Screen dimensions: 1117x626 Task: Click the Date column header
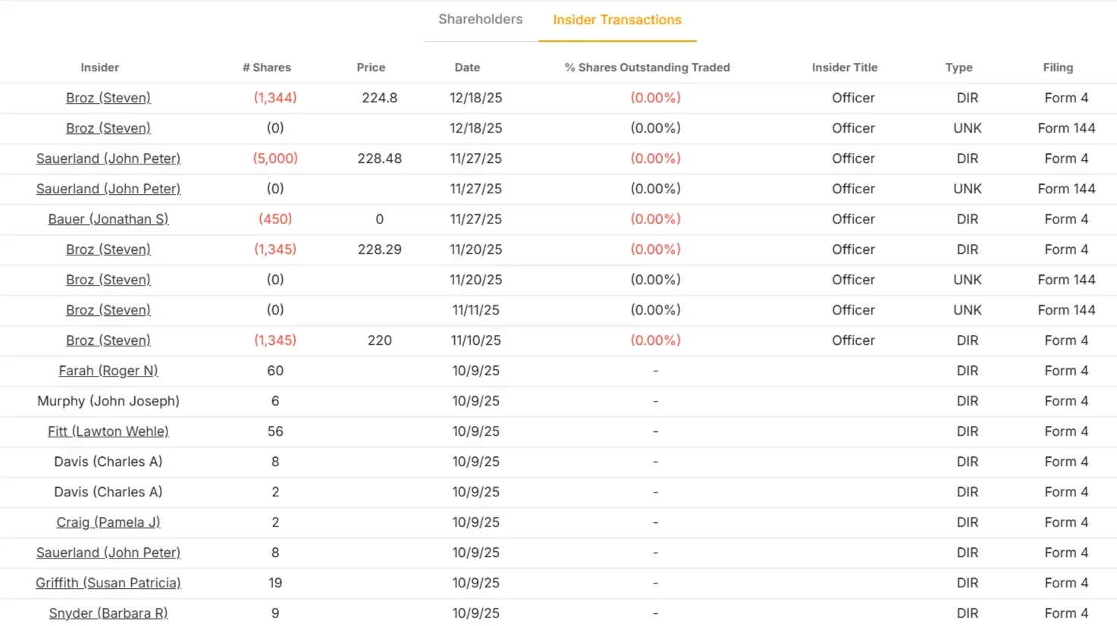point(467,67)
